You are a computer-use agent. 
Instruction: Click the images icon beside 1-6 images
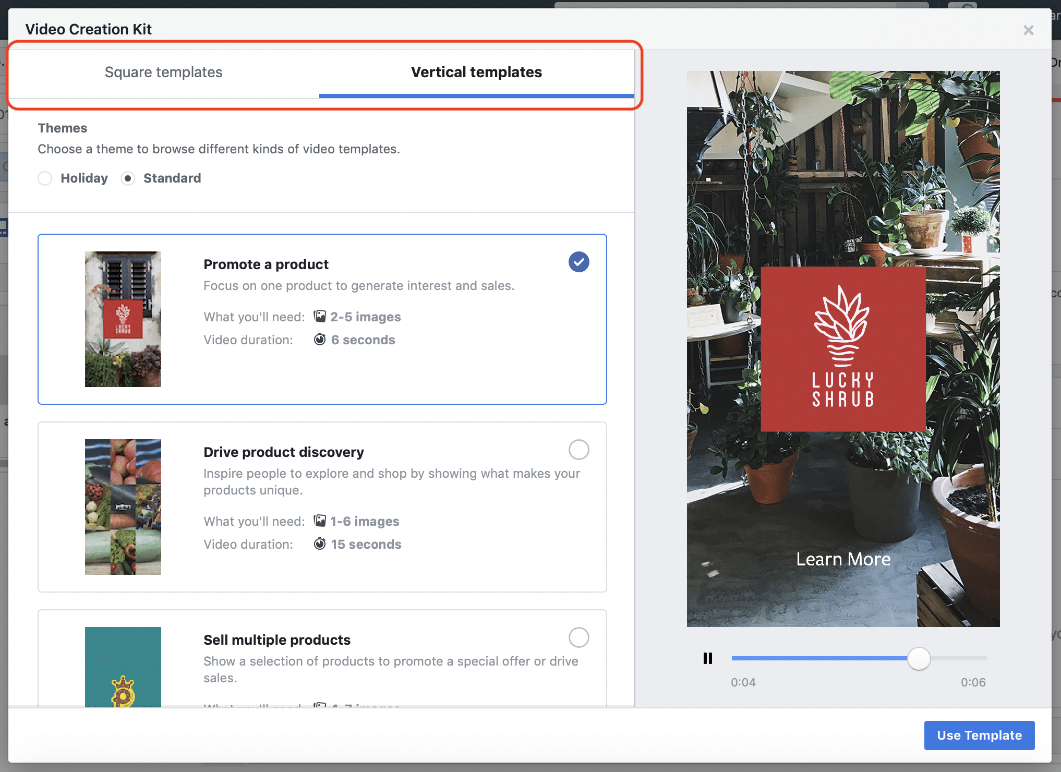pos(320,521)
